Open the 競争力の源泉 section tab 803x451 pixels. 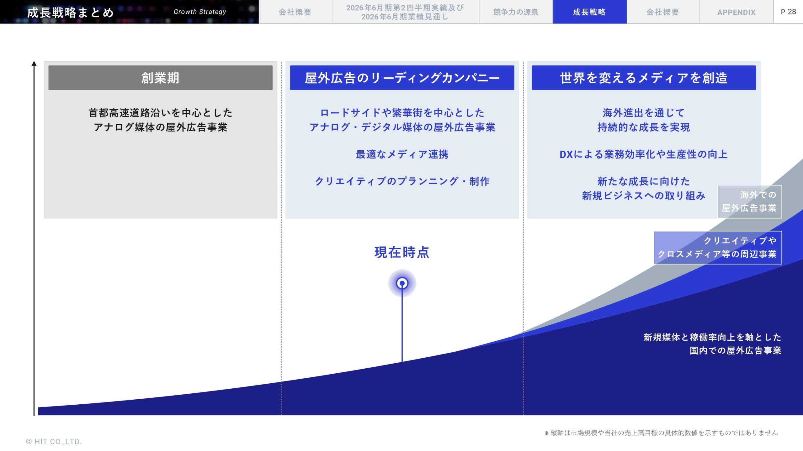click(516, 13)
